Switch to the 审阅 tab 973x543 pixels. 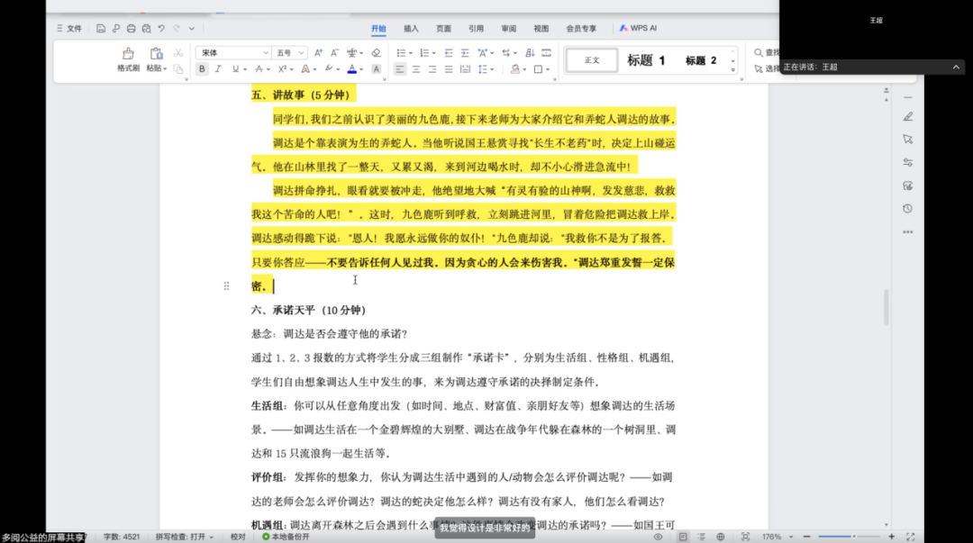(509, 29)
